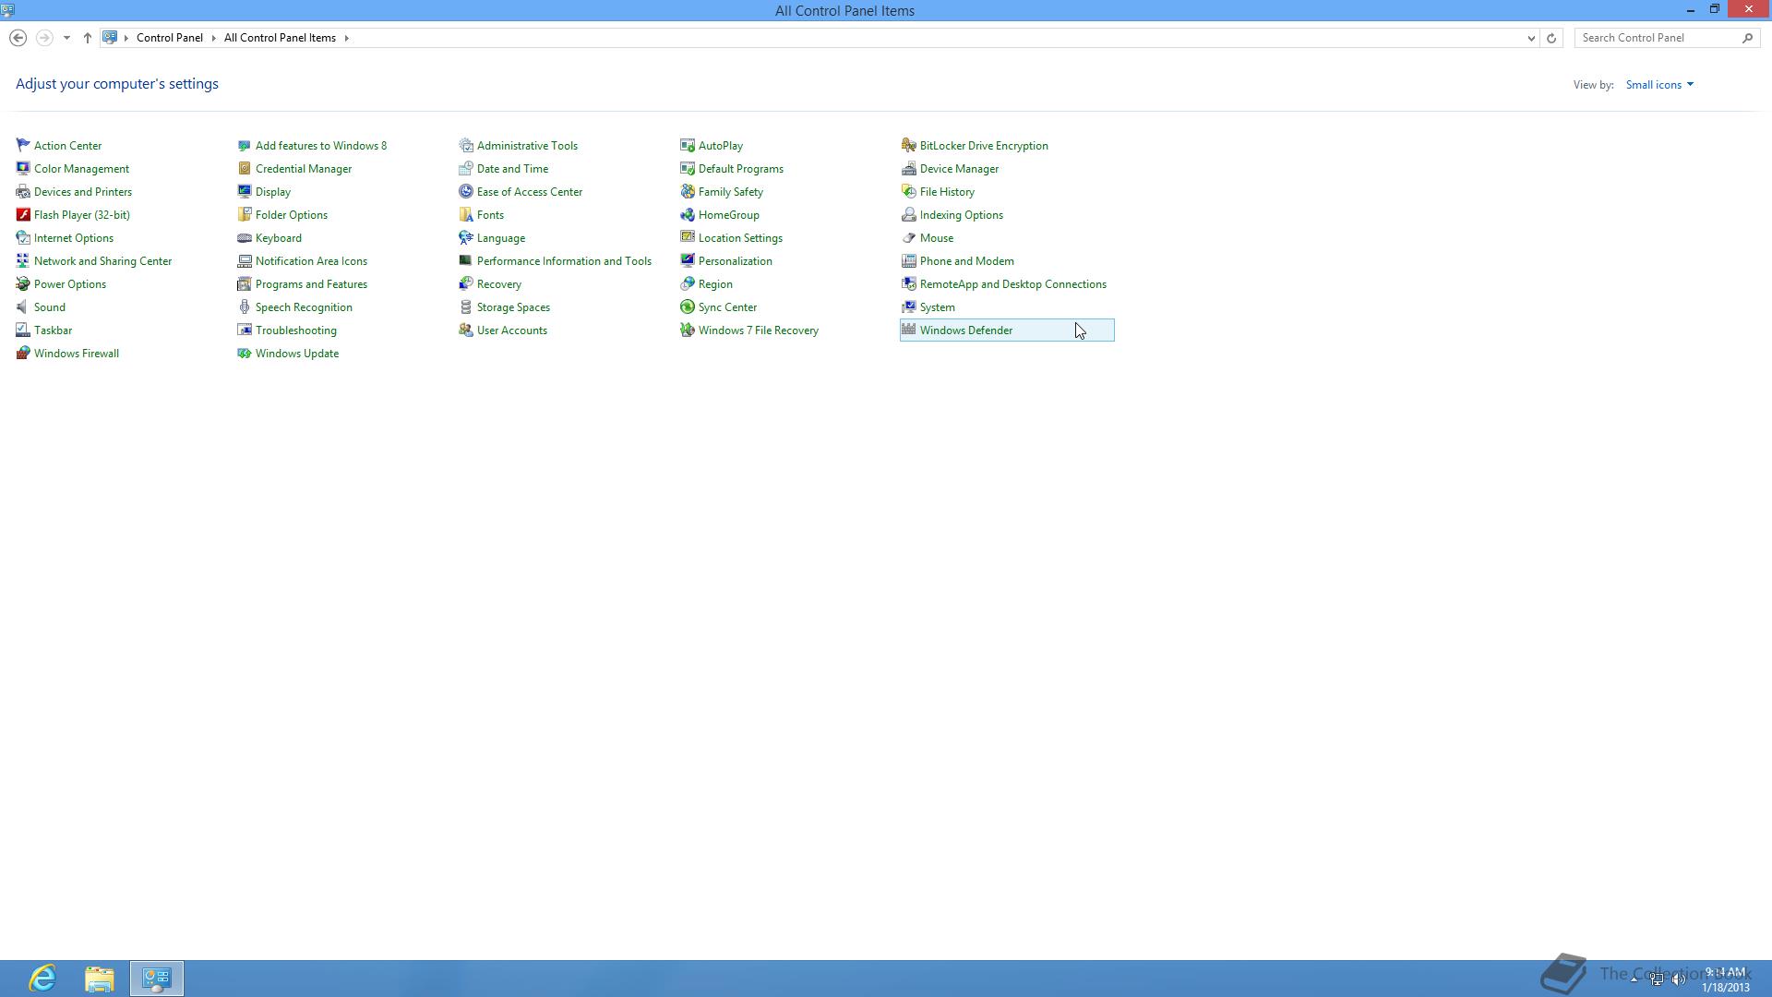Select All Control Panel Items breadcrumb
The image size is (1772, 997).
coord(280,38)
